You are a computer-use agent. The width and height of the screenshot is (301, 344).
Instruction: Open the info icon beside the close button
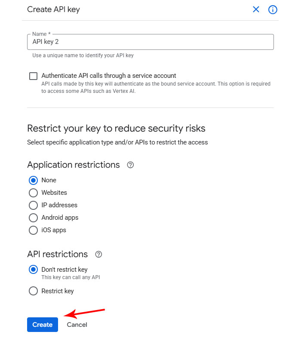pos(273,9)
